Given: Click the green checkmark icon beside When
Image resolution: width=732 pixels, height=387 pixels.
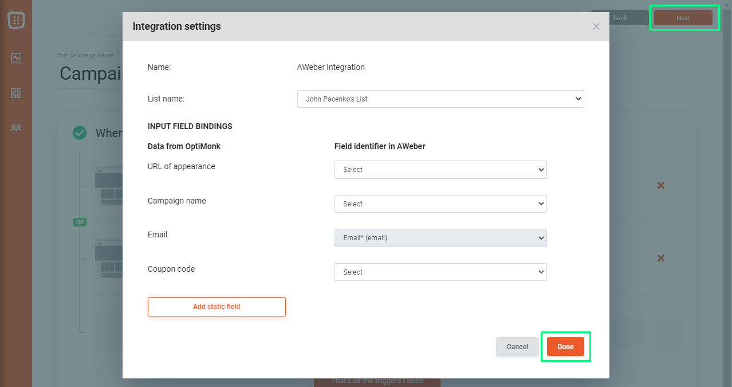Looking at the screenshot, I should click(80, 133).
